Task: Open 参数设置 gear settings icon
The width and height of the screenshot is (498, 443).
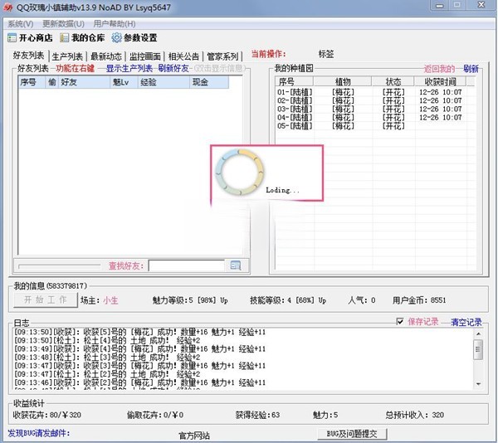Action: 117,38
